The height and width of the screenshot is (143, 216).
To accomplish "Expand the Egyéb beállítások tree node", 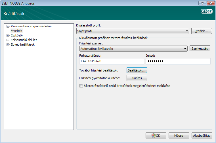I will pyautogui.click(x=8, y=44).
